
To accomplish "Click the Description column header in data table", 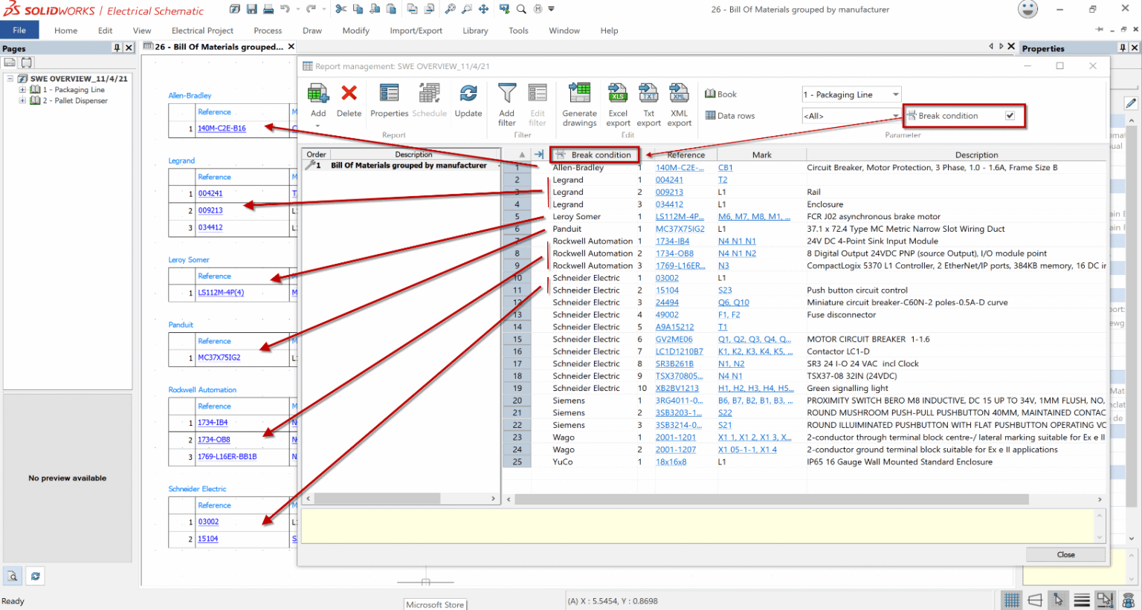I will click(976, 155).
